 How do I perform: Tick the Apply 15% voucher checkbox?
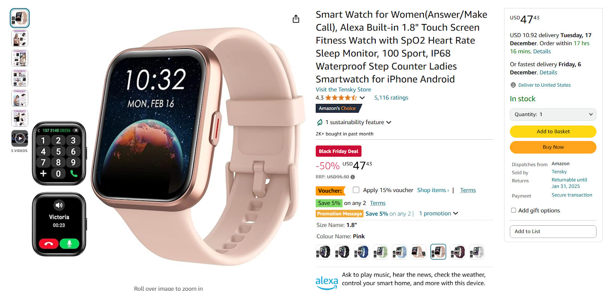(356, 190)
